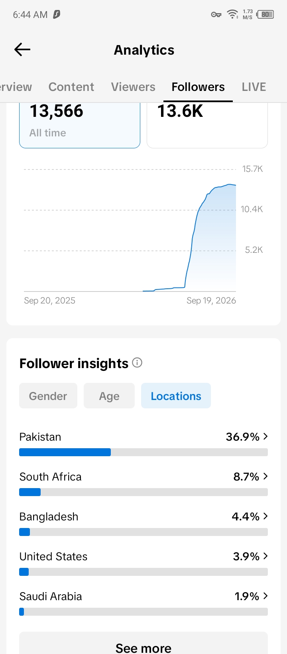Viewport: 287px width, 654px height.
Task: Tap the VPN key status icon
Action: (x=216, y=15)
